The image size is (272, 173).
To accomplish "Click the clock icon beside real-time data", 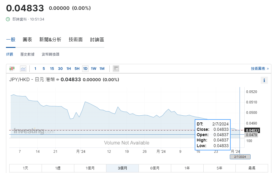I will [8, 19].
